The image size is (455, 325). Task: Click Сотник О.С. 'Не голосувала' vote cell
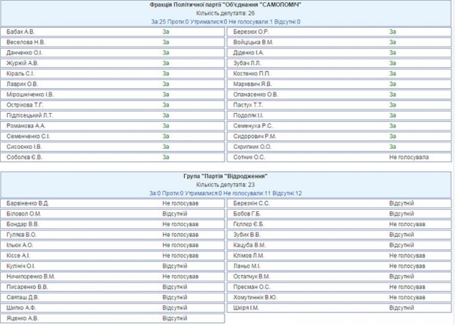click(x=409, y=156)
